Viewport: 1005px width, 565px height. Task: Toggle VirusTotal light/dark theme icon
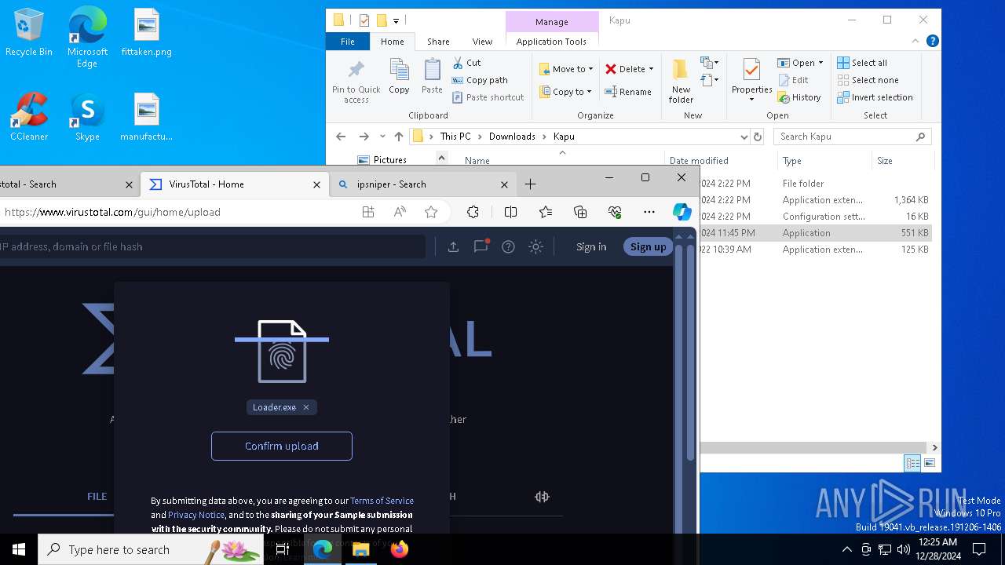click(535, 246)
